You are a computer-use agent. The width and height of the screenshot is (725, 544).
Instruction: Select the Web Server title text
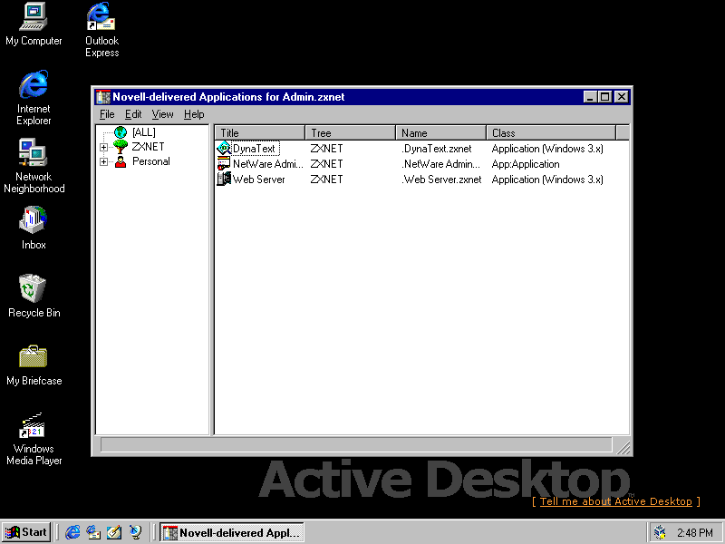[x=258, y=179]
